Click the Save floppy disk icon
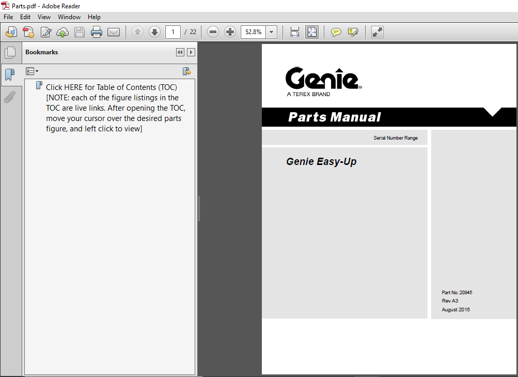 (x=80, y=32)
